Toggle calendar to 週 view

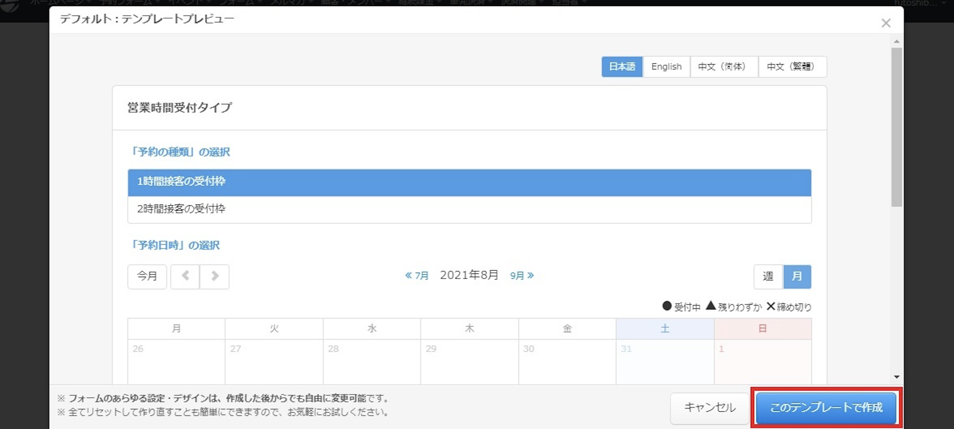coord(768,277)
